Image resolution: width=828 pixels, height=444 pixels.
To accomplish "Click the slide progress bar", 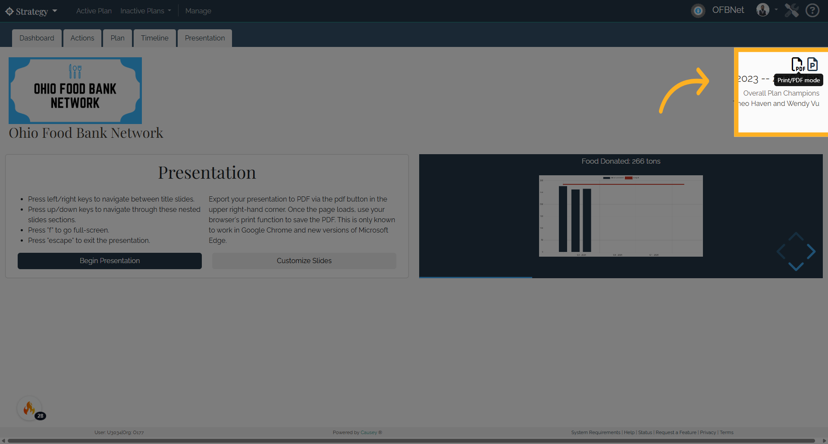I will tap(621, 277).
